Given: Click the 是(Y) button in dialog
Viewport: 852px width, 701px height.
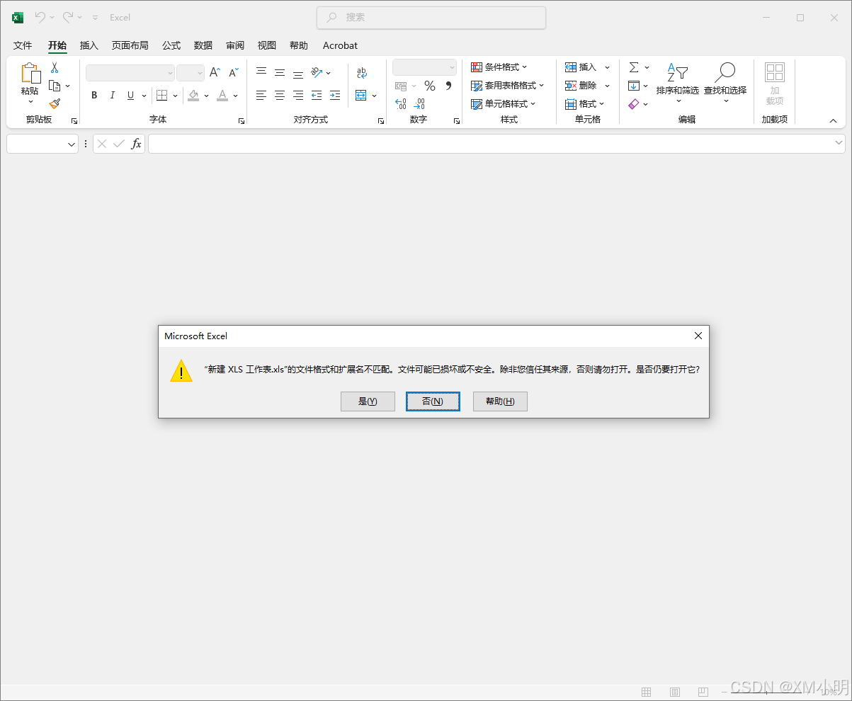Looking at the screenshot, I should pyautogui.click(x=368, y=401).
